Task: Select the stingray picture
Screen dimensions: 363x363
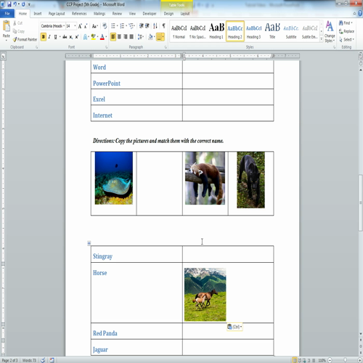Action: pyautogui.click(x=114, y=178)
